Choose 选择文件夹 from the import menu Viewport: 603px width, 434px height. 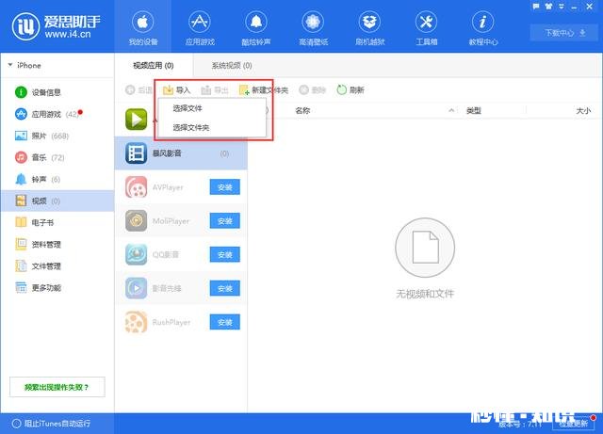pos(212,127)
